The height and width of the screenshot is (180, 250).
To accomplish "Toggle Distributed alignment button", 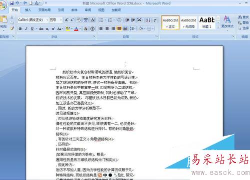I will coord(125,28).
